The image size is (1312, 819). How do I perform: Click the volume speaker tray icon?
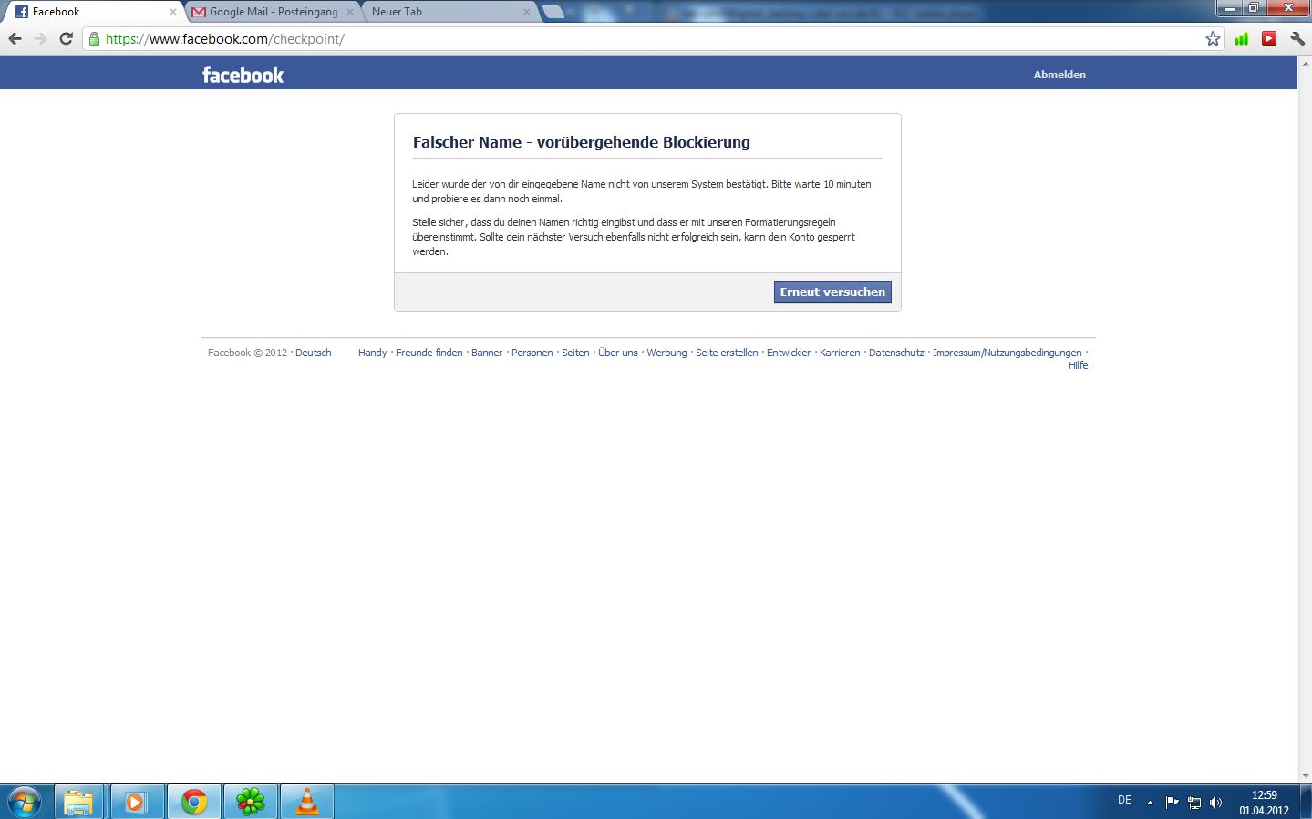[x=1215, y=803]
